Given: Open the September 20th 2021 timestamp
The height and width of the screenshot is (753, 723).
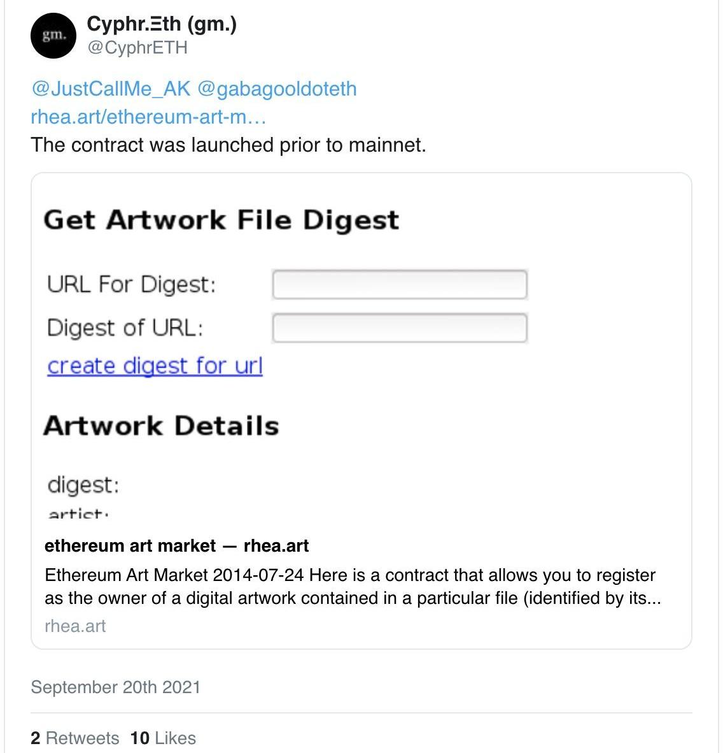Looking at the screenshot, I should 115,687.
